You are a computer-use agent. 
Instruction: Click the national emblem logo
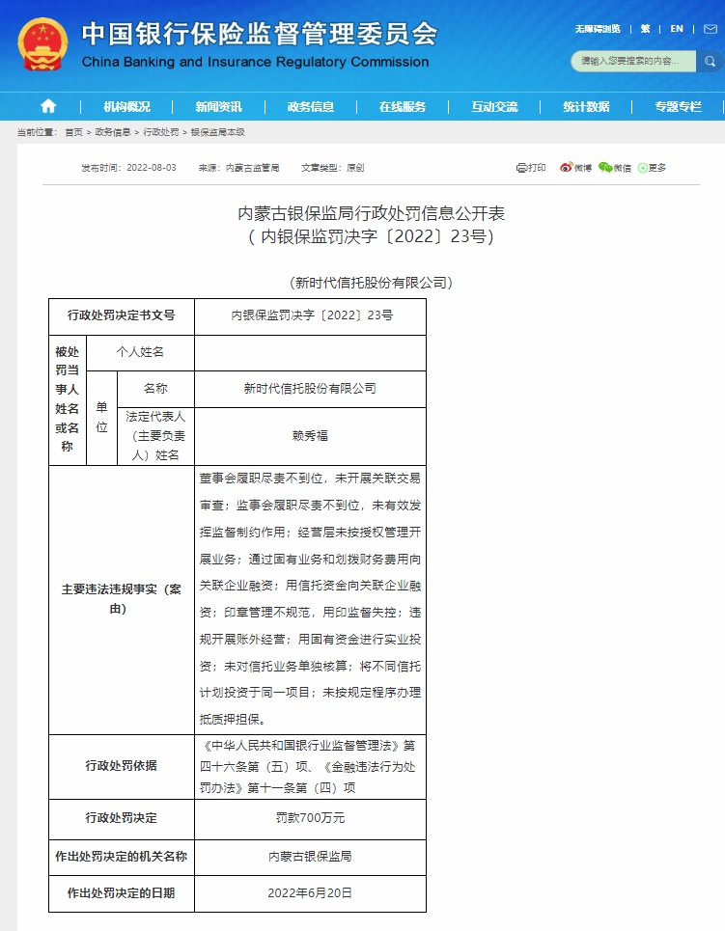(42, 44)
